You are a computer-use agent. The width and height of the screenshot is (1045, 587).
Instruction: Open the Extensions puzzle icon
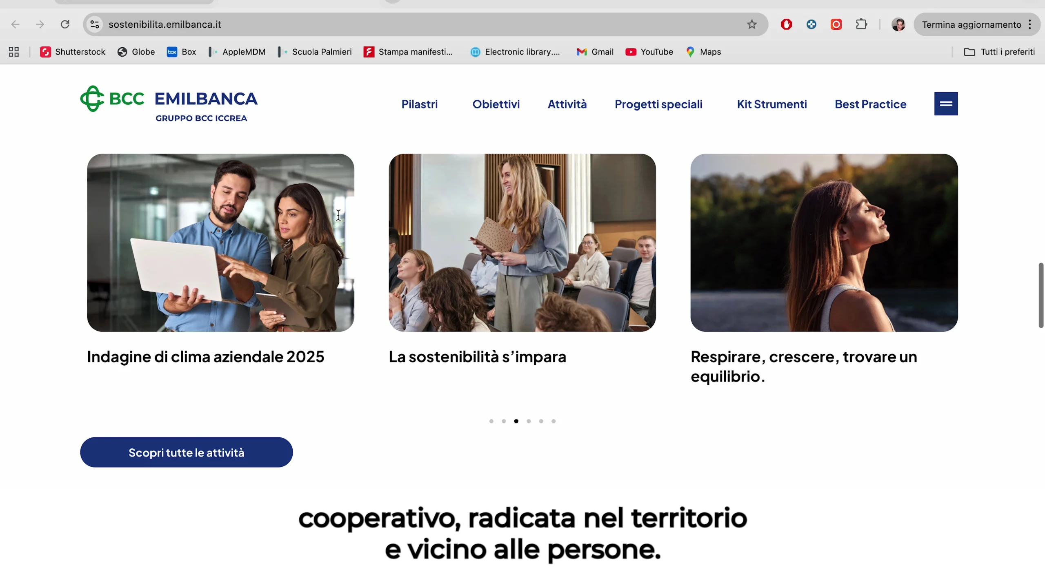tap(861, 24)
